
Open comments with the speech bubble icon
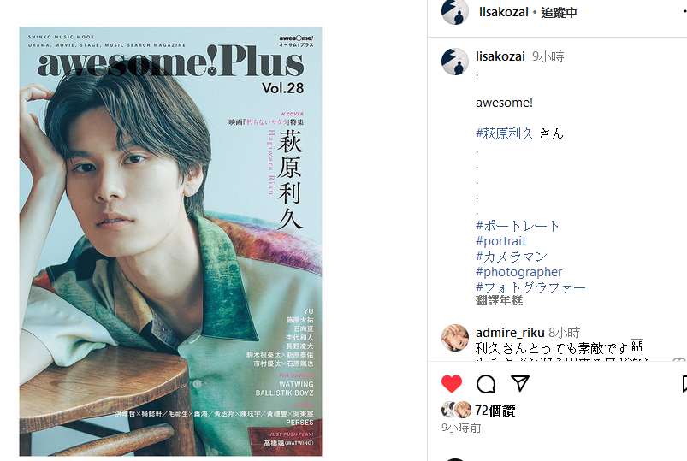(486, 384)
